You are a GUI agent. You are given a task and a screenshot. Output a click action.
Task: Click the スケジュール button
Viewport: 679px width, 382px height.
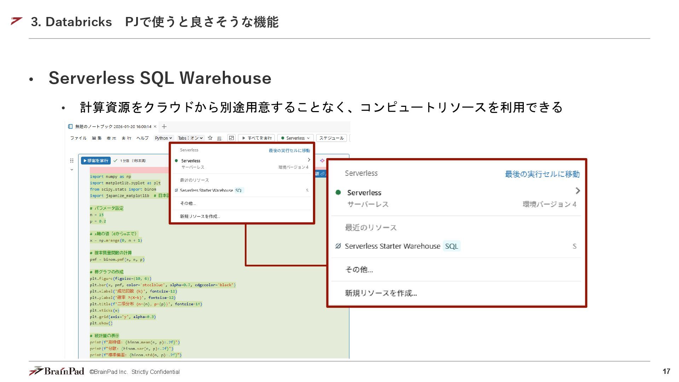pos(331,138)
